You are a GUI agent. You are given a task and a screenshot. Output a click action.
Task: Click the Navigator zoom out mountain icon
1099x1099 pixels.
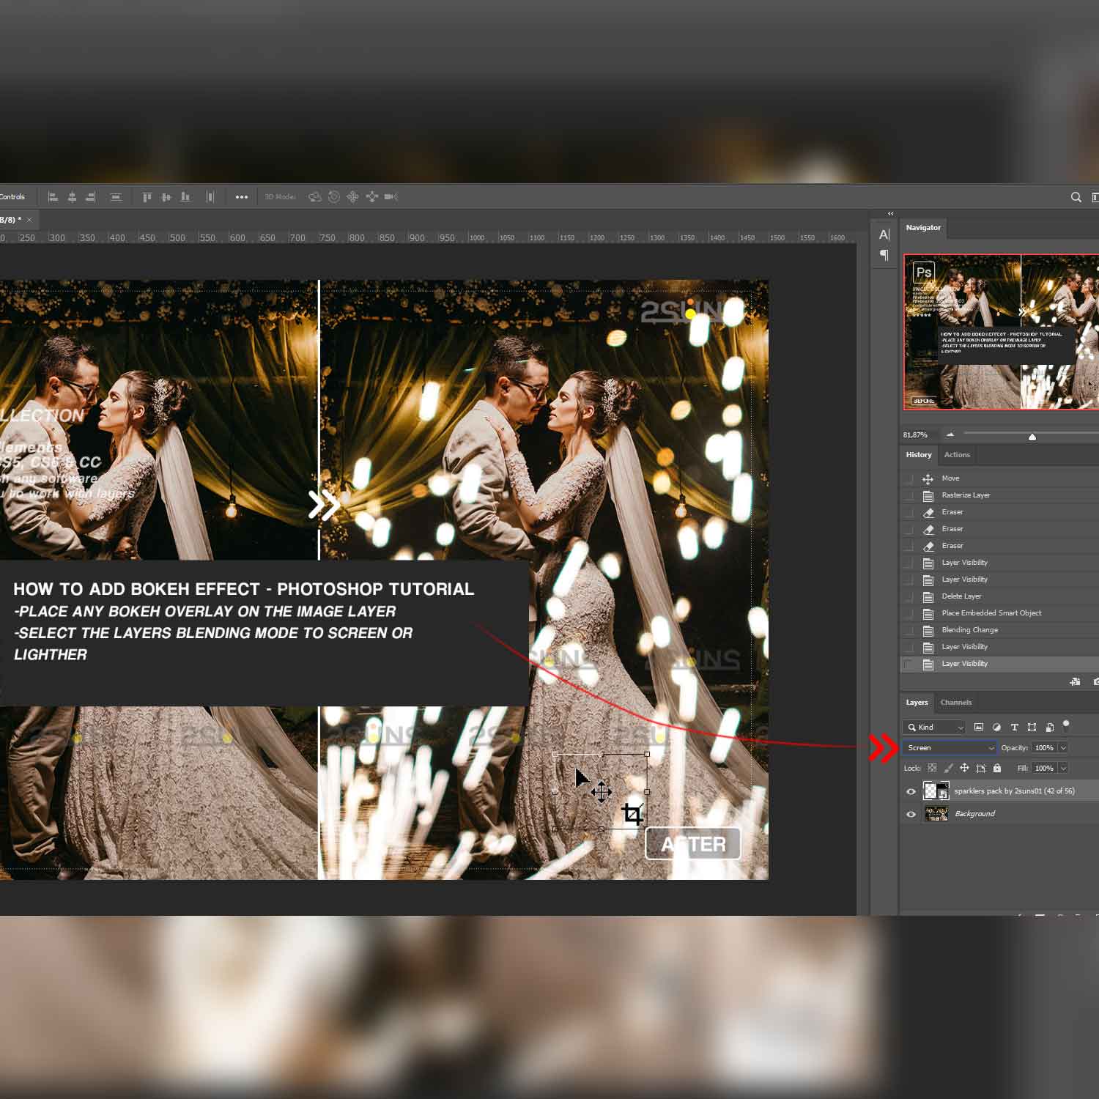pos(950,434)
